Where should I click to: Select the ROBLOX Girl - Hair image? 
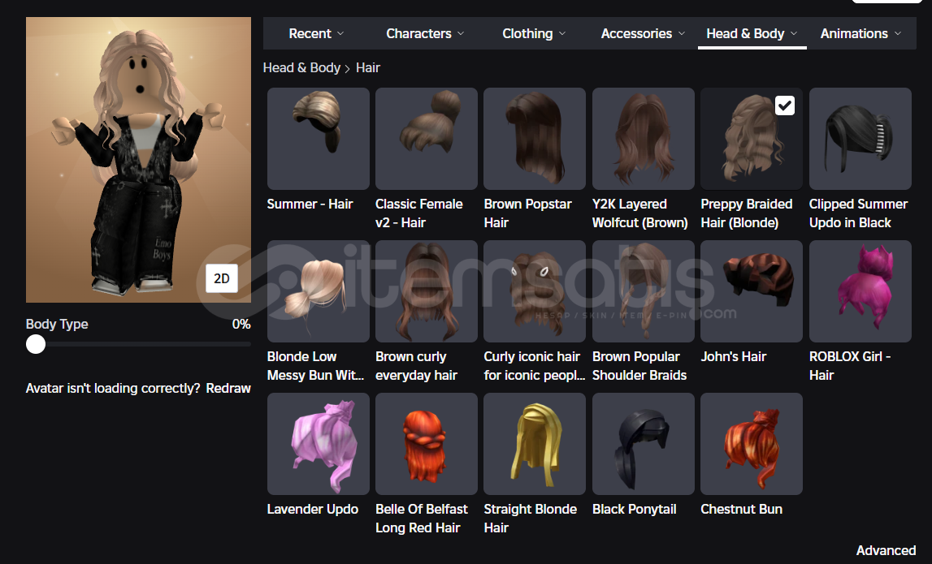[860, 291]
